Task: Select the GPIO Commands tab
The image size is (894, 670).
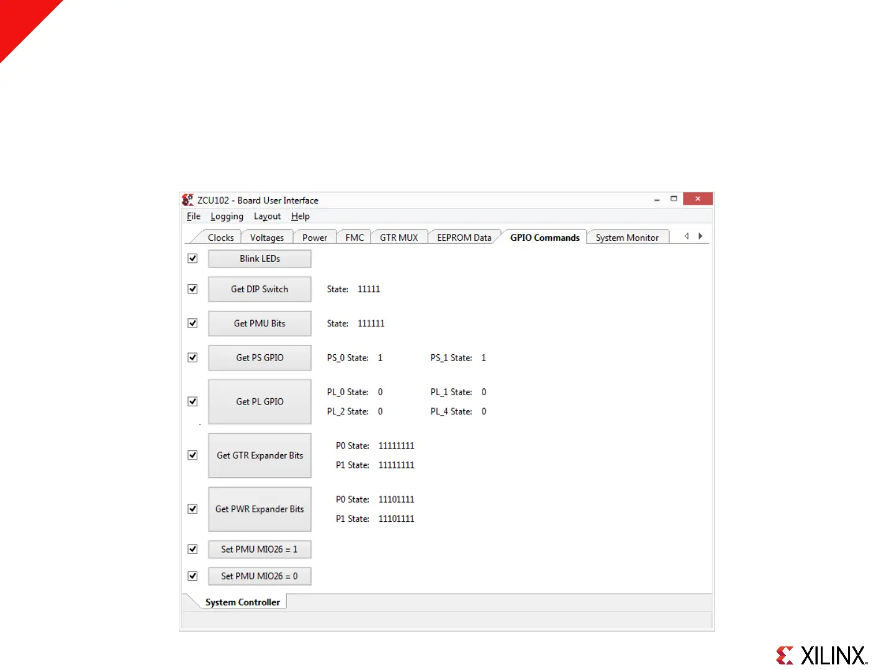Action: [x=544, y=237]
